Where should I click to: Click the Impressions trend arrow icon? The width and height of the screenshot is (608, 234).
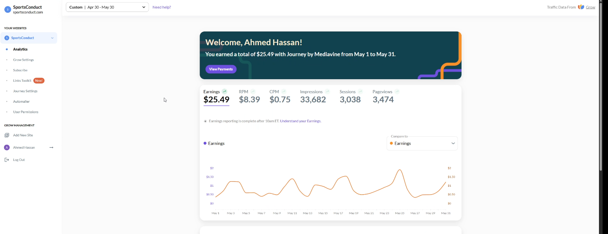click(327, 92)
